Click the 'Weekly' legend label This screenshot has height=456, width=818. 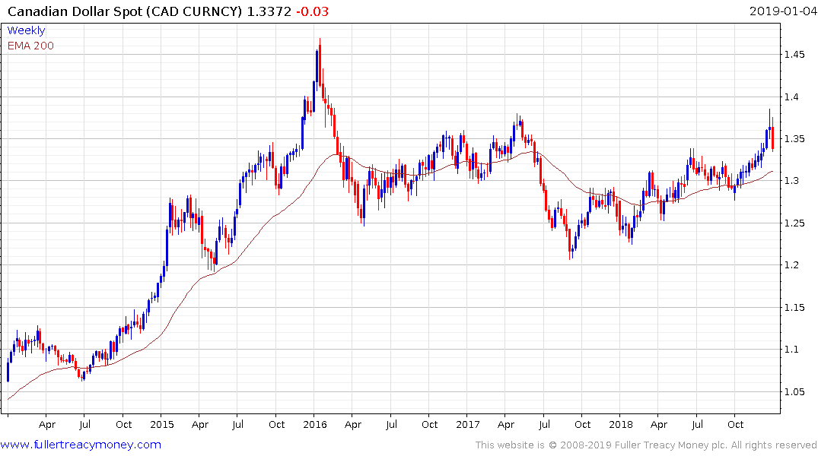26,30
